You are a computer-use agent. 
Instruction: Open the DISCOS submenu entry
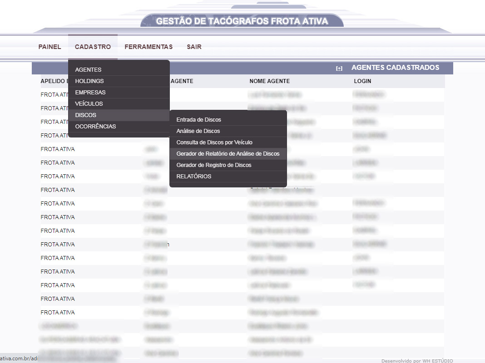pos(119,115)
